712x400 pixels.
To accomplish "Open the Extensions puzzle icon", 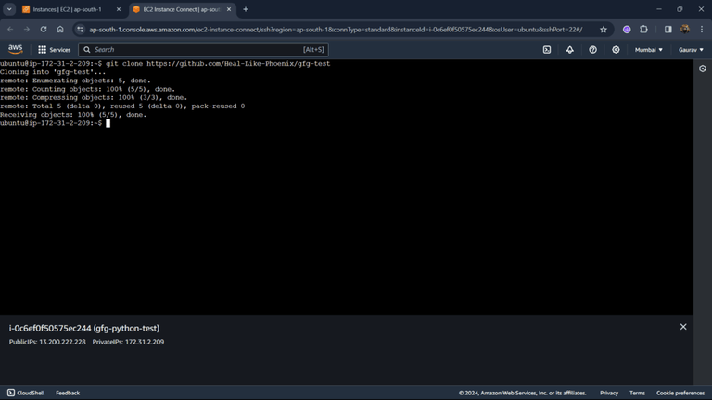I will tap(643, 30).
